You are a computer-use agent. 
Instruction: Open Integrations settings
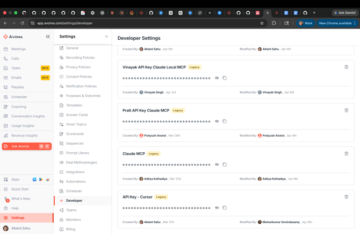83,172
